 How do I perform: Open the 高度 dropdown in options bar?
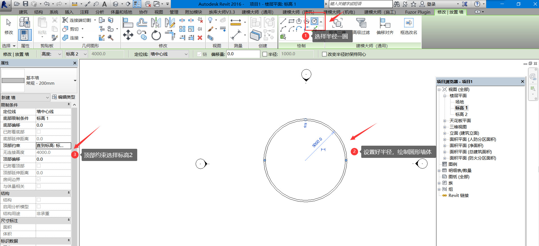(x=51, y=54)
